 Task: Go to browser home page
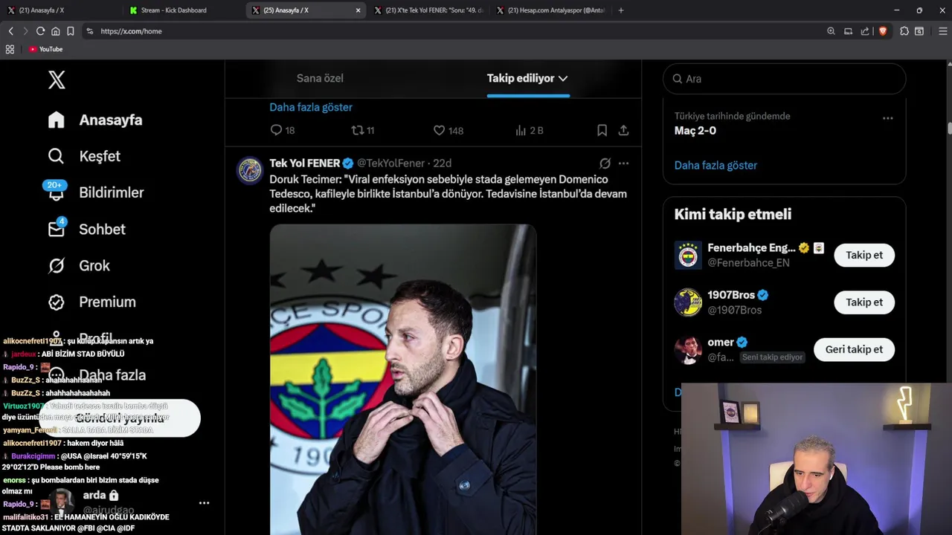pos(55,31)
